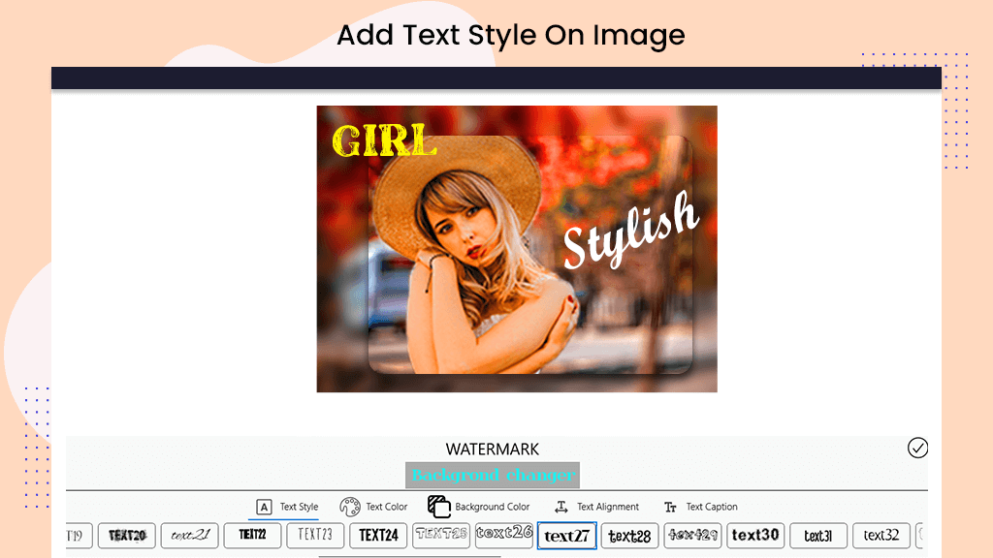
Task: Choose the text31 font style
Action: click(818, 535)
